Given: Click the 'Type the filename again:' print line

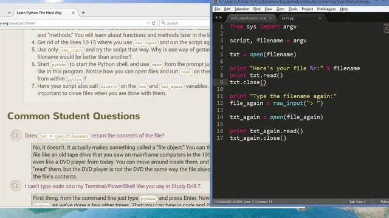Looking at the screenshot, I should coord(283,96).
